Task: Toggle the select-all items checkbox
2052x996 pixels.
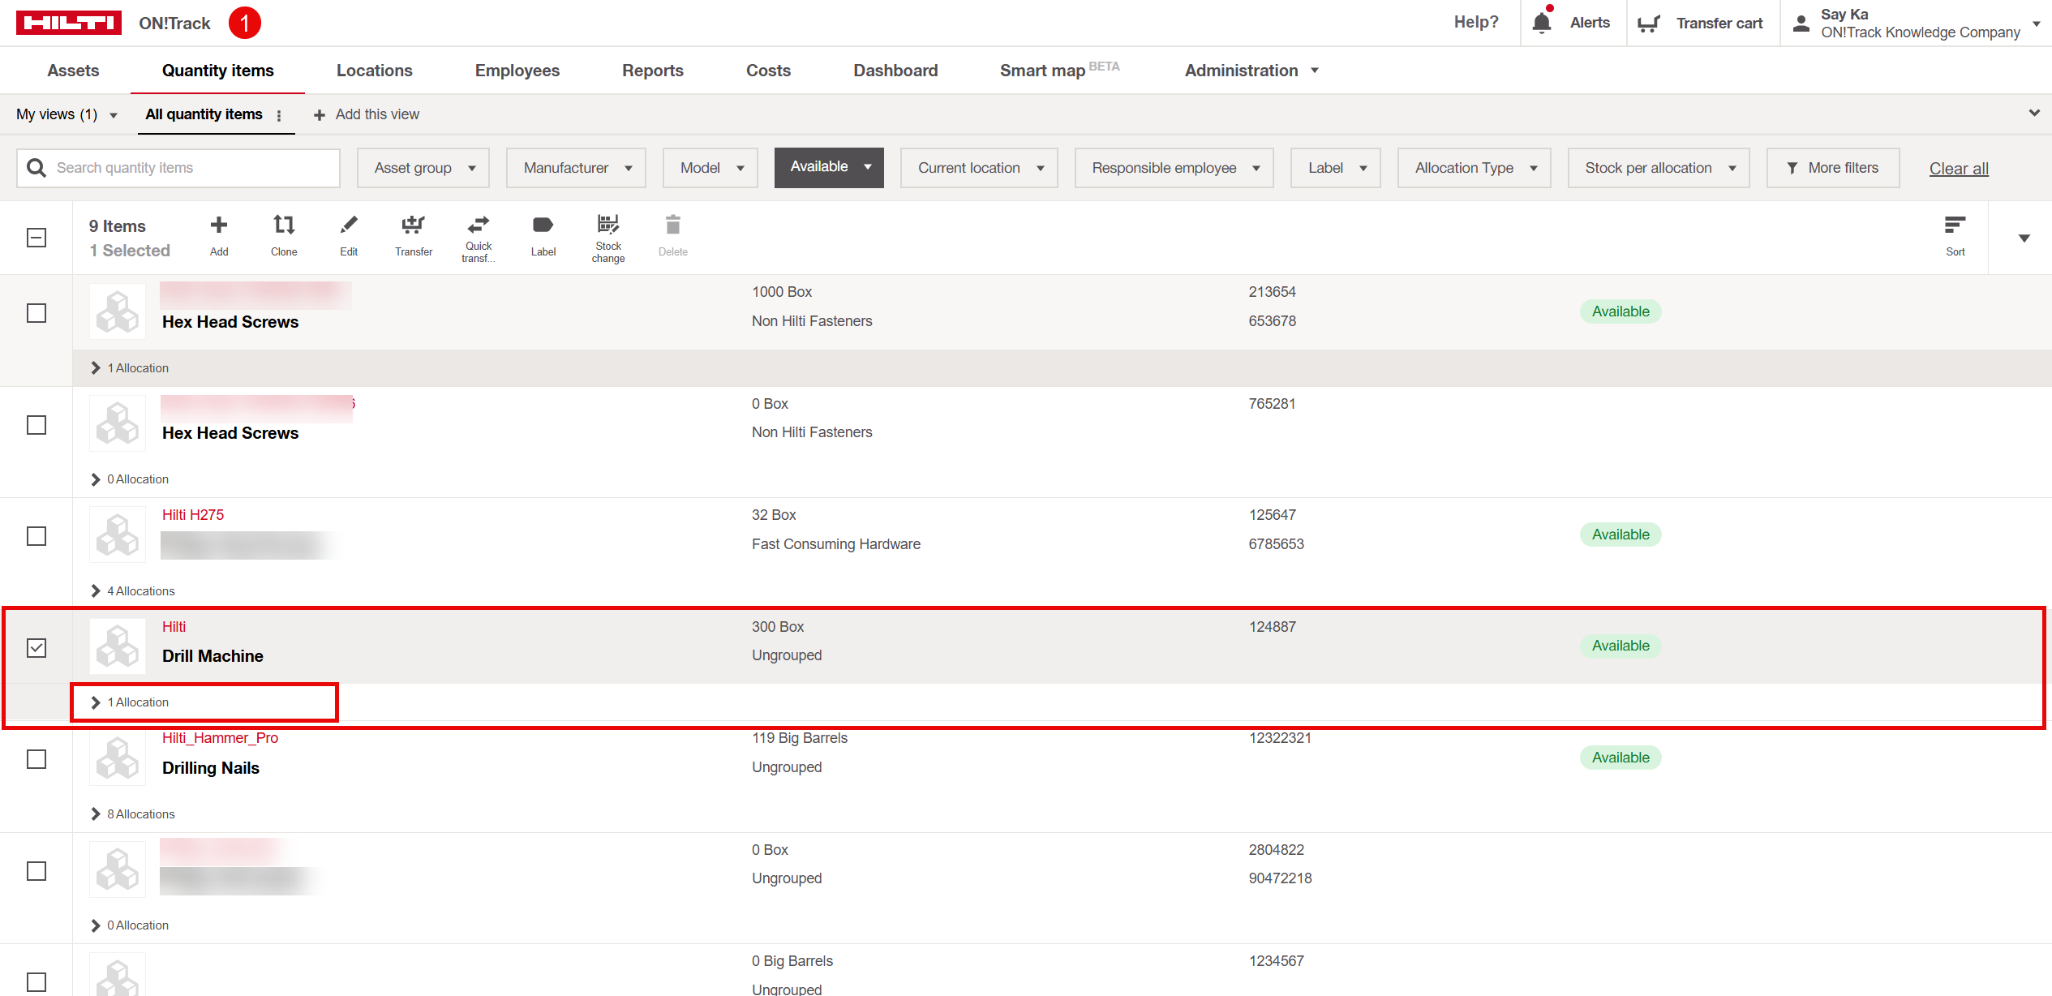Action: pos(36,238)
